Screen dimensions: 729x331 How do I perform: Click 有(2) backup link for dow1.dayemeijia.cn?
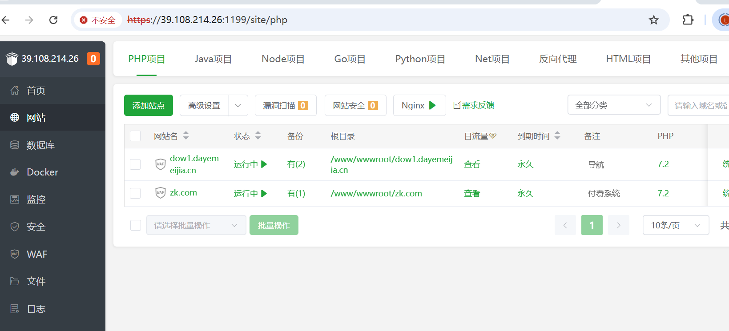click(x=296, y=164)
